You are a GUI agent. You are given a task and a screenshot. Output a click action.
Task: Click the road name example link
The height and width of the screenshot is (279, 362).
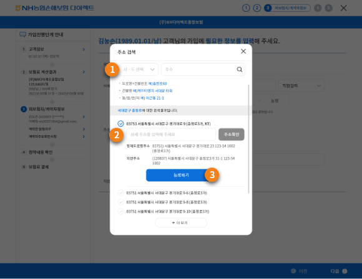click(157, 83)
